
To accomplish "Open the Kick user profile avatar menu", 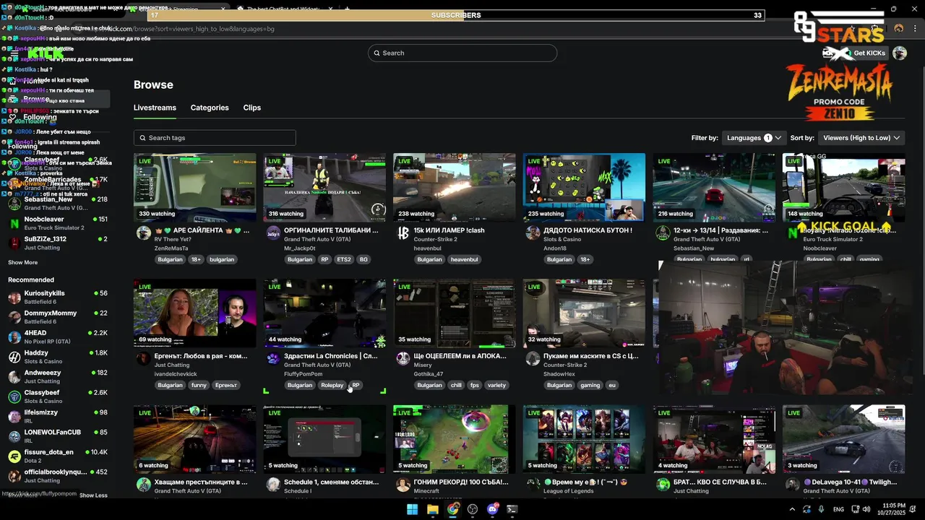I will click(x=900, y=53).
